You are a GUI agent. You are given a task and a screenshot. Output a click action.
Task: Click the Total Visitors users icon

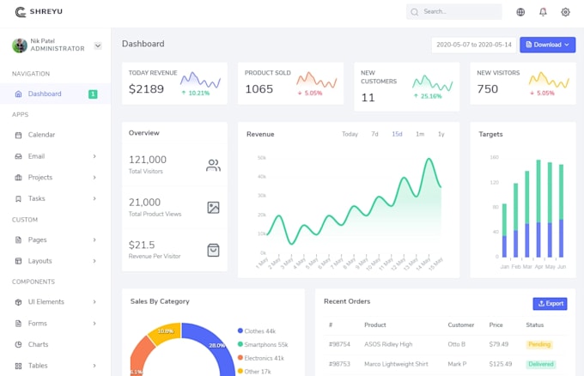(x=213, y=165)
